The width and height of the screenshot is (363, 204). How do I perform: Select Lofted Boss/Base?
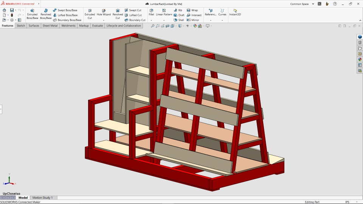[65, 15]
